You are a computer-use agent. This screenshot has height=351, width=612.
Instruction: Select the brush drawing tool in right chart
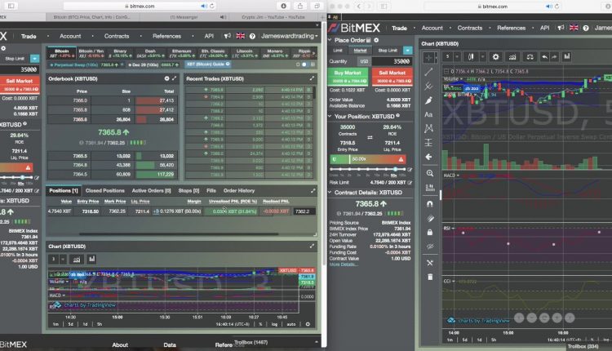[428, 100]
